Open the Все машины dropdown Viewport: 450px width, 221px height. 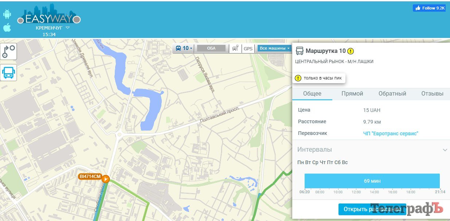coord(274,49)
